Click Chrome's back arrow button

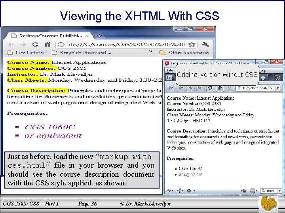pos(11,44)
